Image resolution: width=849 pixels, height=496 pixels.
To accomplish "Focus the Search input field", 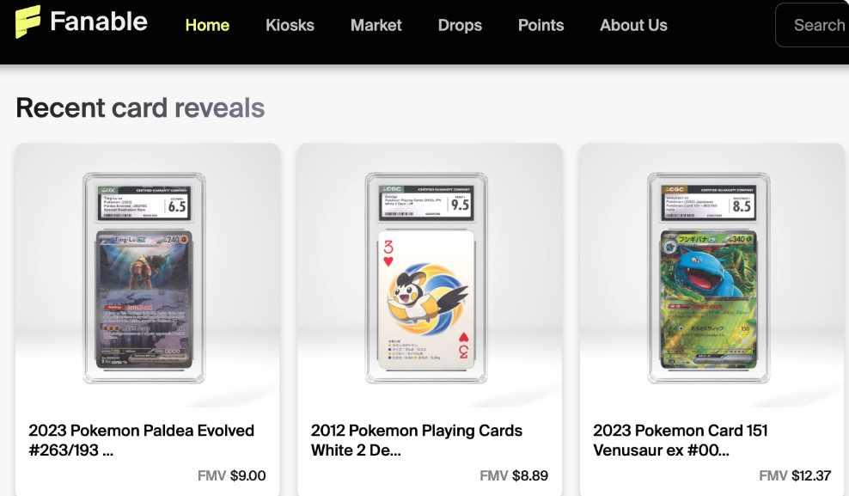I will tap(812, 25).
